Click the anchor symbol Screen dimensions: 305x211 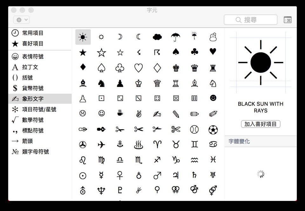click(x=120, y=145)
